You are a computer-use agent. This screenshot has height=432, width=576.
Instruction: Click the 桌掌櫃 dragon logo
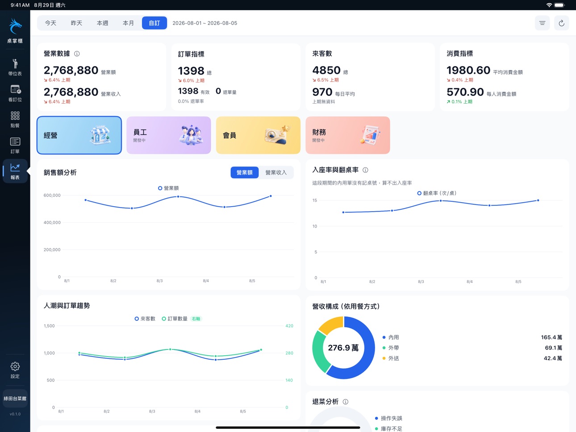15,27
